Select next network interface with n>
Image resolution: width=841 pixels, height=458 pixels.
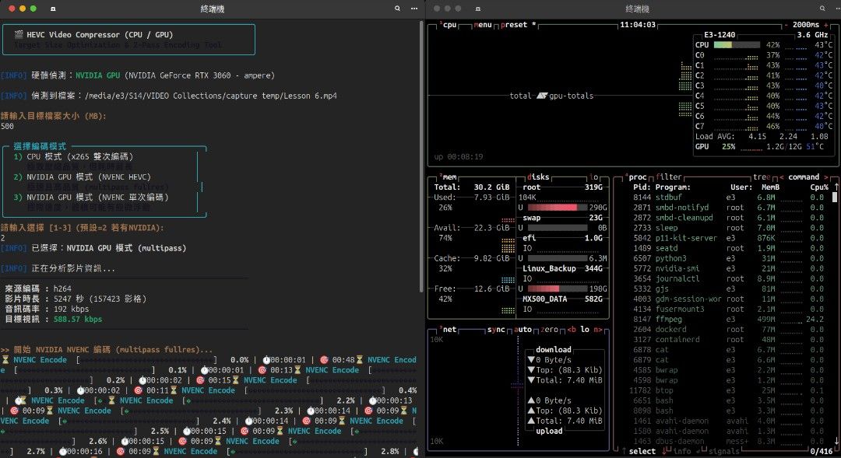598,330
